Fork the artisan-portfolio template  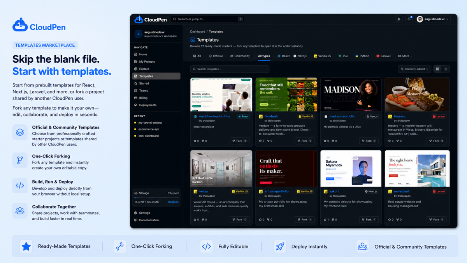[304, 220]
